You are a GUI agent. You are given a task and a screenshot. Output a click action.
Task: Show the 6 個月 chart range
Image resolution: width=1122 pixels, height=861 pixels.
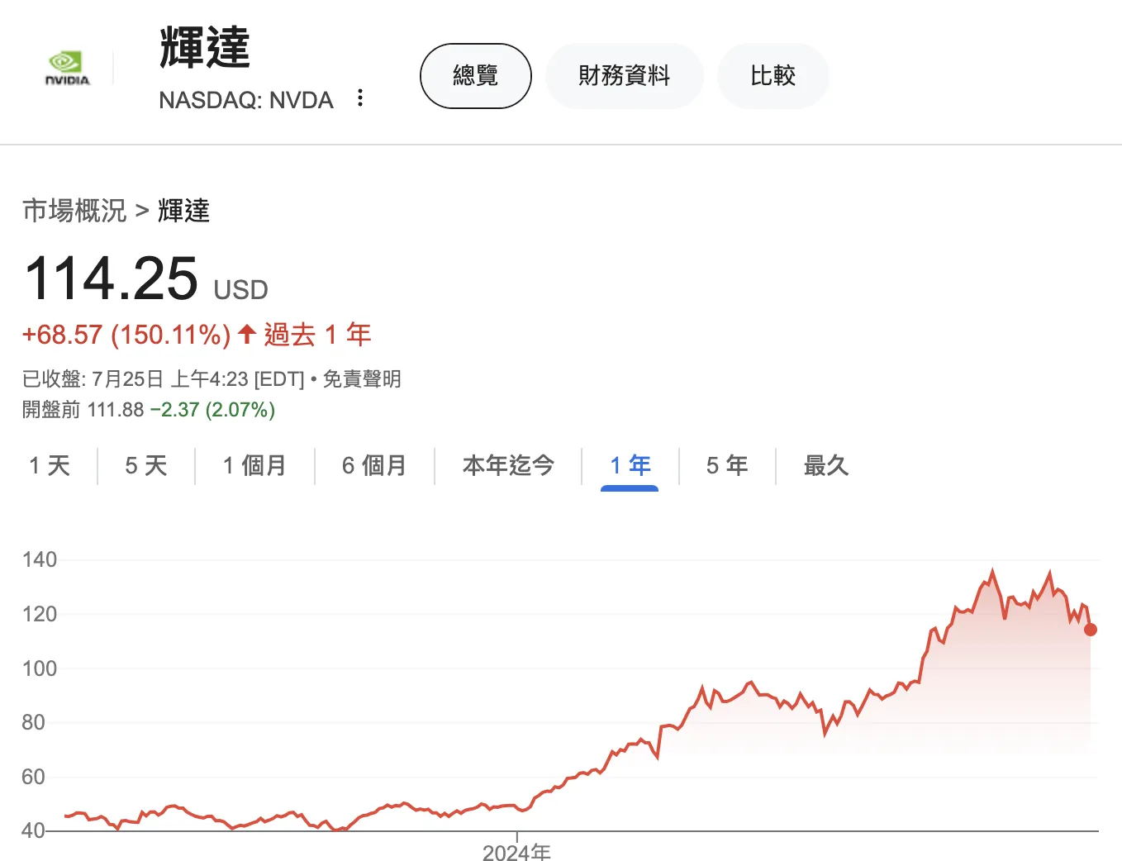click(374, 466)
